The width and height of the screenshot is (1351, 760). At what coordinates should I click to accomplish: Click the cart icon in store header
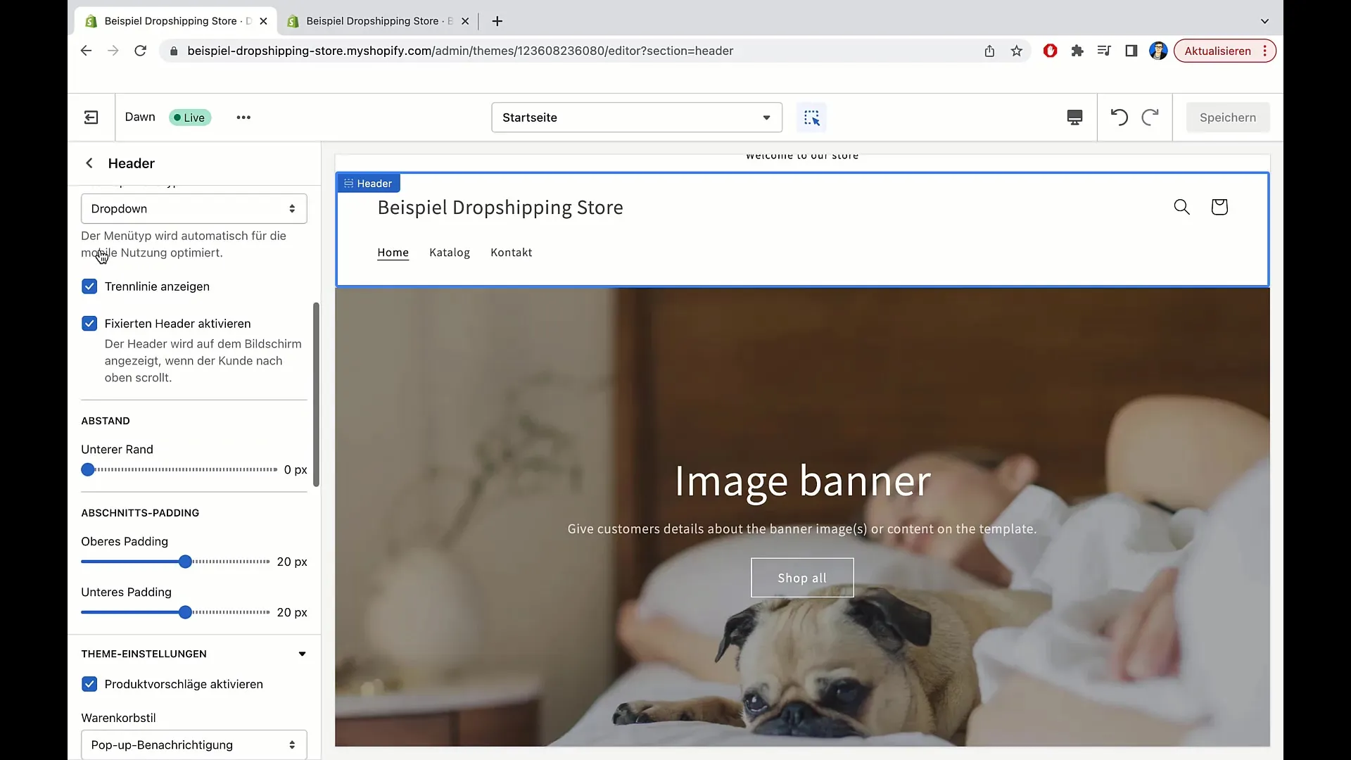point(1218,206)
